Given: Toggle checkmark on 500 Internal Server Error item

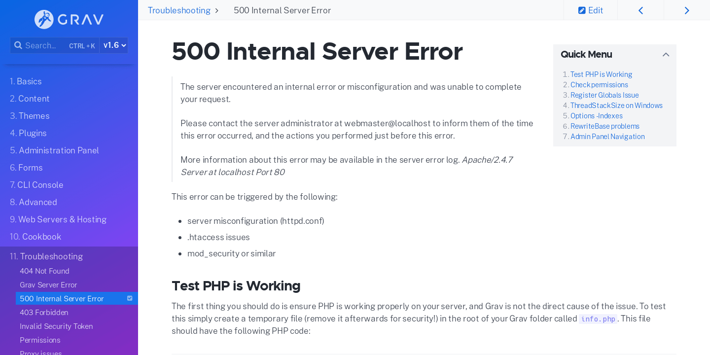Looking at the screenshot, I should [x=130, y=298].
